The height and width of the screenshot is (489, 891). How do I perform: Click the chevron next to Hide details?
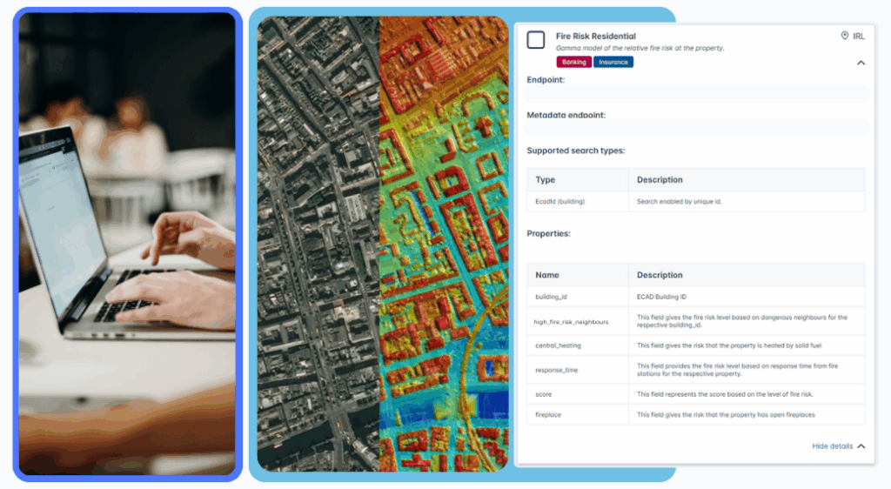861,446
